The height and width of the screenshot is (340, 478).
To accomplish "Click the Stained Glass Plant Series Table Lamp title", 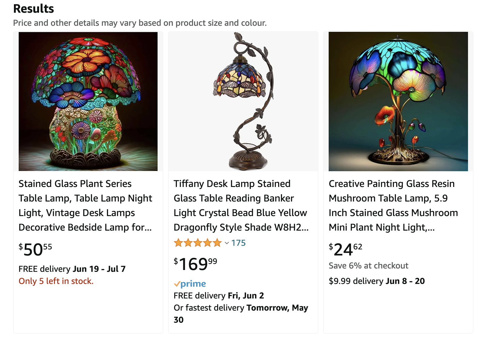I will tap(85, 205).
